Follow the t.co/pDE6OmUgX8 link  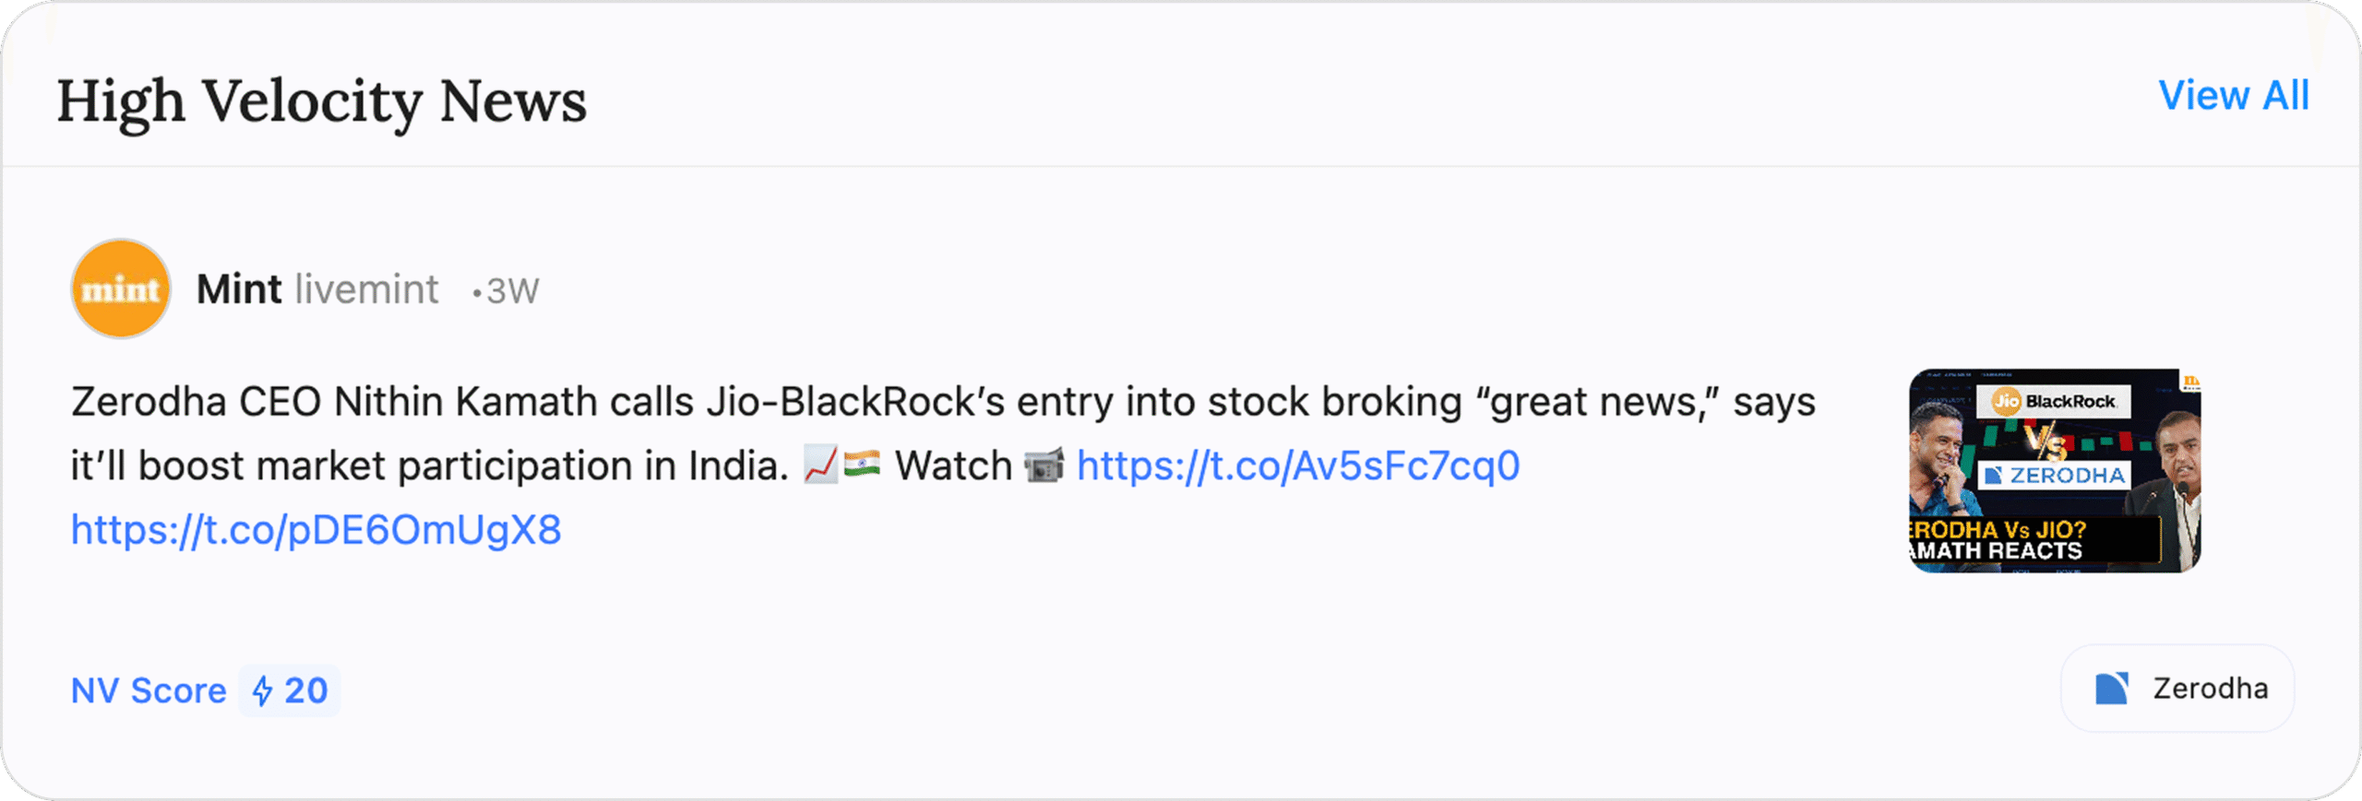pos(316,530)
